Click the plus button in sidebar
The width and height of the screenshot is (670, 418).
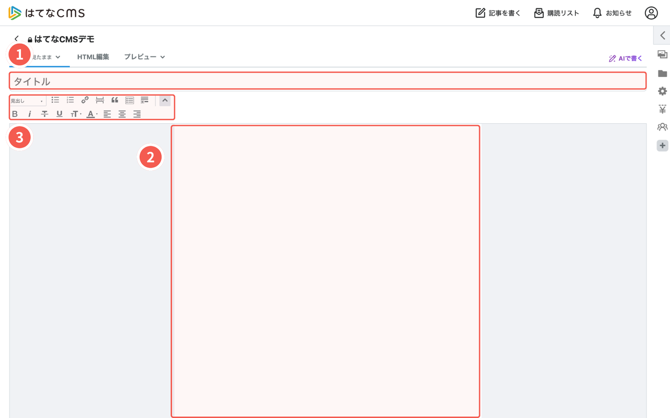(662, 146)
